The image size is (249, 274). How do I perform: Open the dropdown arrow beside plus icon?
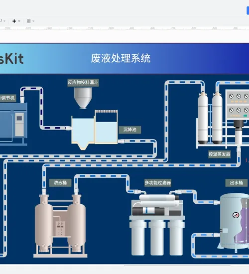pos(19,21)
